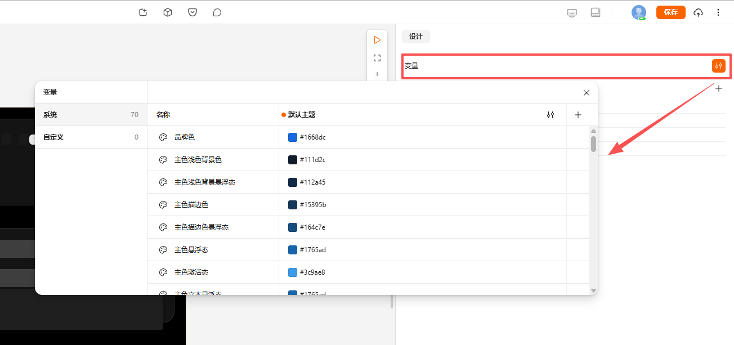The image size is (734, 345).
Task: Select the fullscreen frame icon
Action: 377,57
